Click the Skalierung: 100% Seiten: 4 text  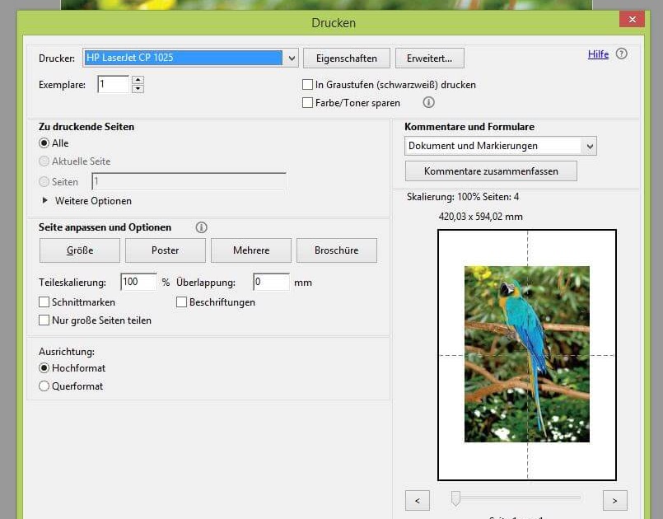pos(463,197)
